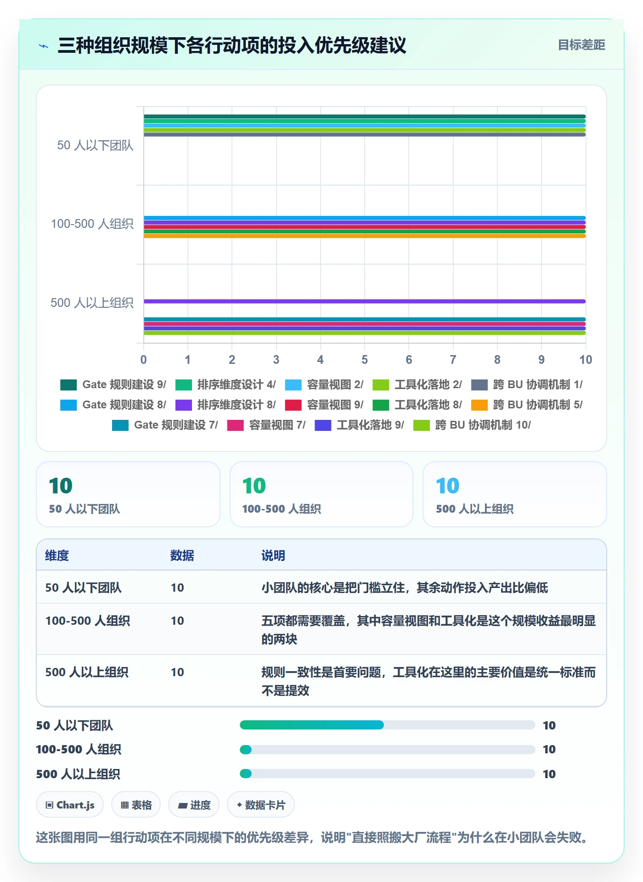Toggle the Gate 规则建设 9/ legend item
This screenshot has height=882, width=643.
(113, 384)
